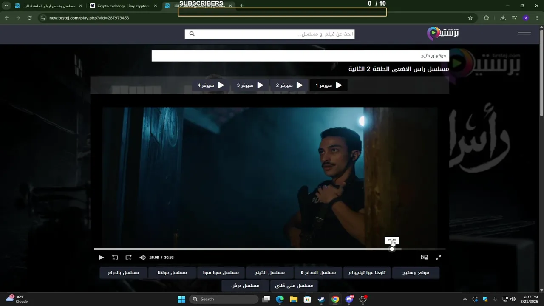This screenshot has width=544, height=306.
Task: Skip forward 10 seconds in the video
Action: click(x=128, y=257)
